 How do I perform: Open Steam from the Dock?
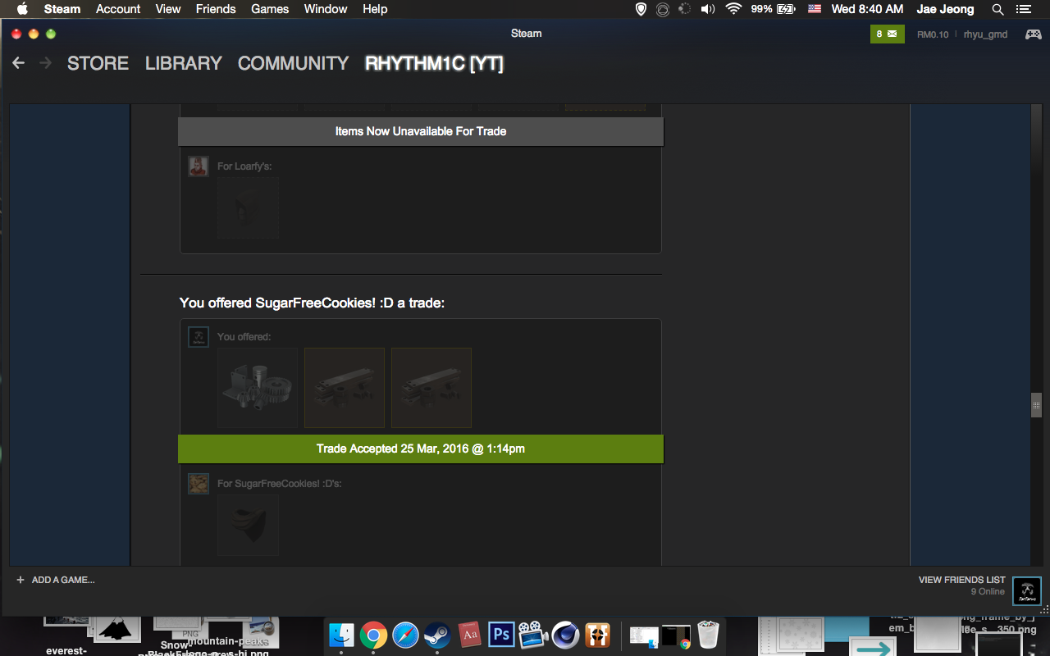pos(436,635)
